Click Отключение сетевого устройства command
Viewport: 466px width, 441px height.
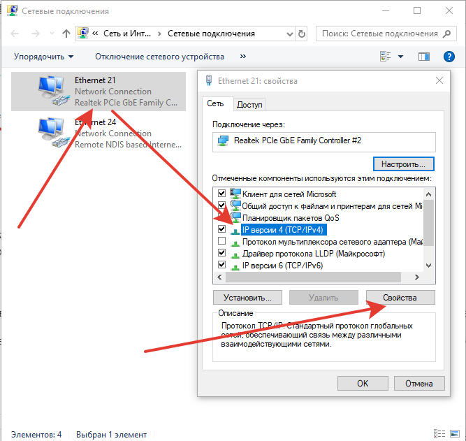pos(159,57)
